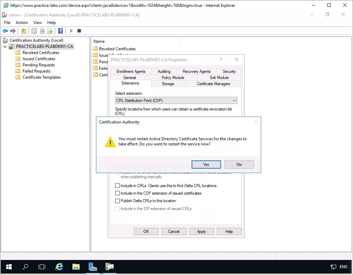353x275 pixels.
Task: Switch to the Policy Module tab
Action: click(x=173, y=78)
